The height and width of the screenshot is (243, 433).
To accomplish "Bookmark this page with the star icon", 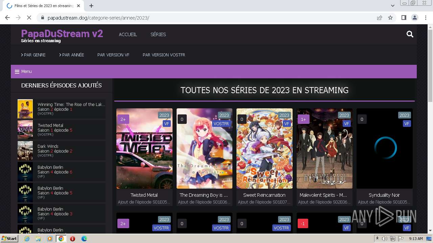I will (390, 18).
